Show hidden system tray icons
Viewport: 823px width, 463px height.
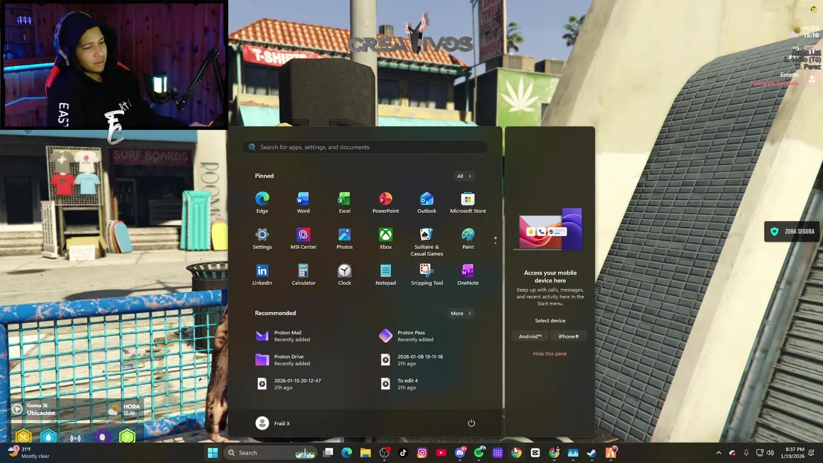pyautogui.click(x=719, y=453)
